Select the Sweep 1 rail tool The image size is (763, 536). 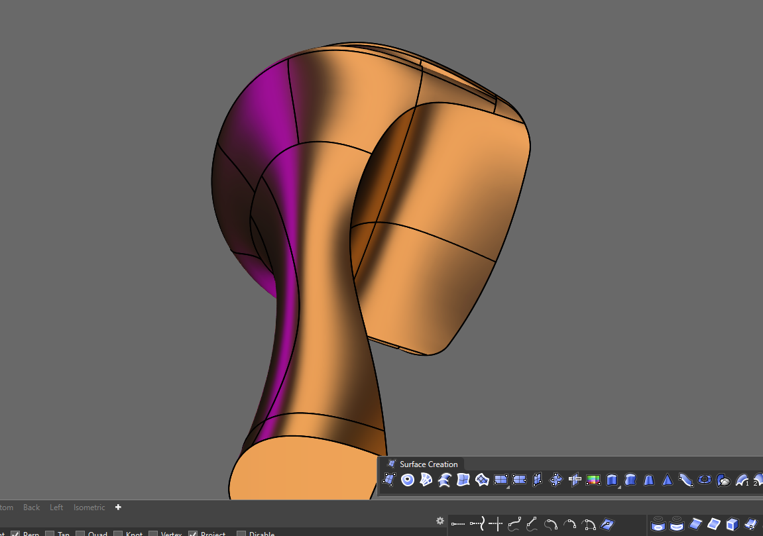click(742, 480)
